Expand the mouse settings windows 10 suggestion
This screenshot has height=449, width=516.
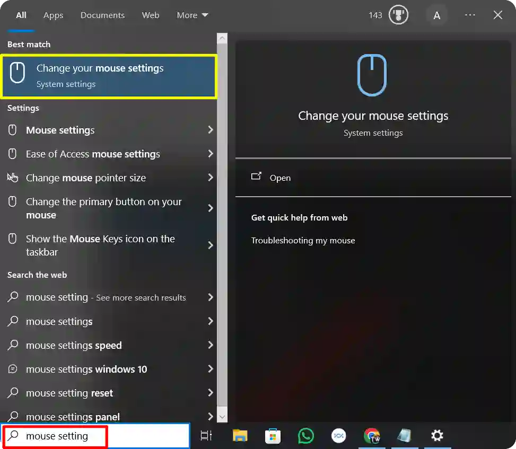point(210,369)
